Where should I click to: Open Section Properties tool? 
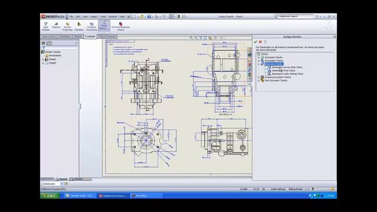[67, 26]
